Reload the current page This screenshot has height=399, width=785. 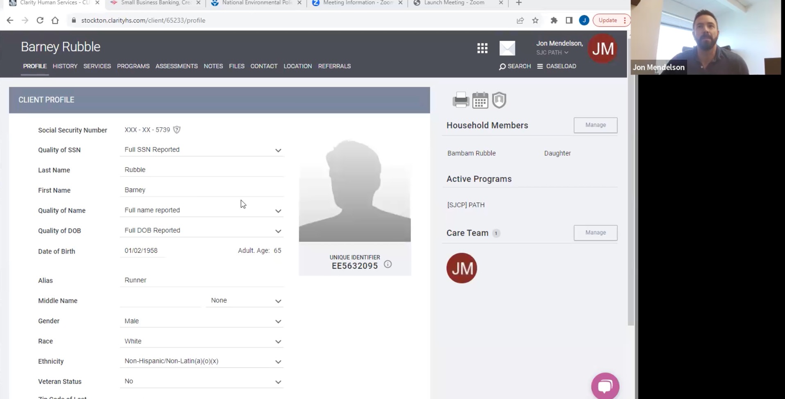[40, 20]
